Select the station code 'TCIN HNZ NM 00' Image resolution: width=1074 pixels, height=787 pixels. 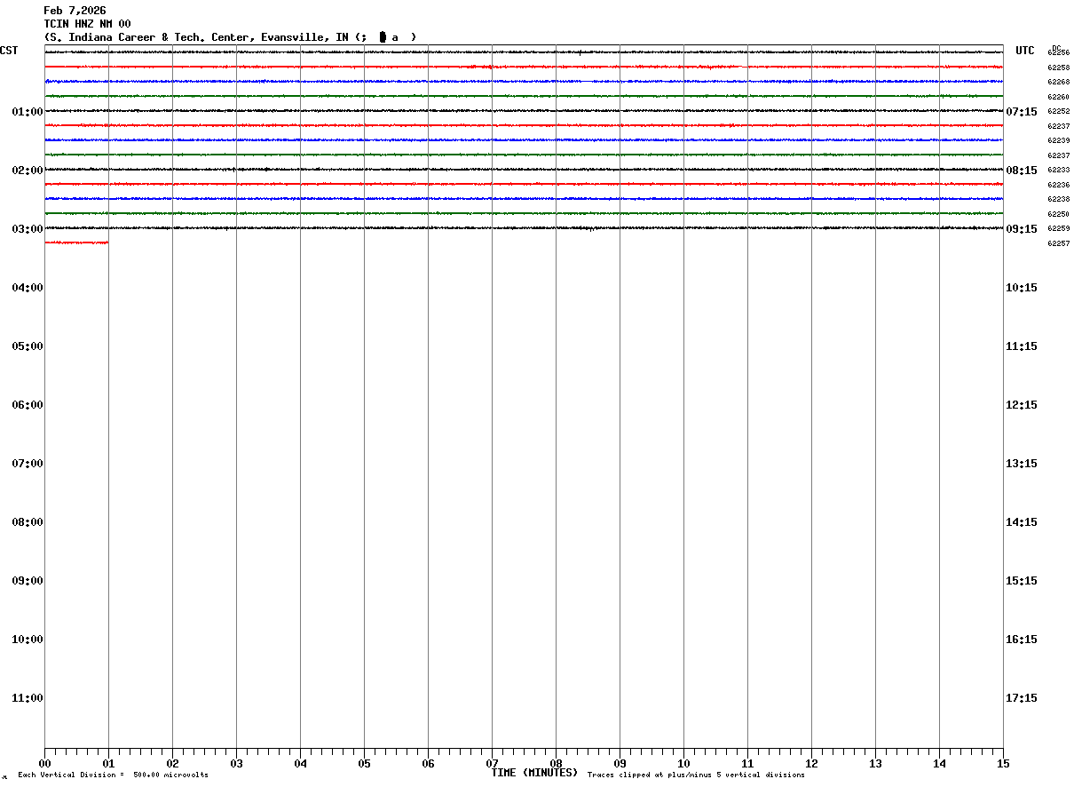[87, 24]
